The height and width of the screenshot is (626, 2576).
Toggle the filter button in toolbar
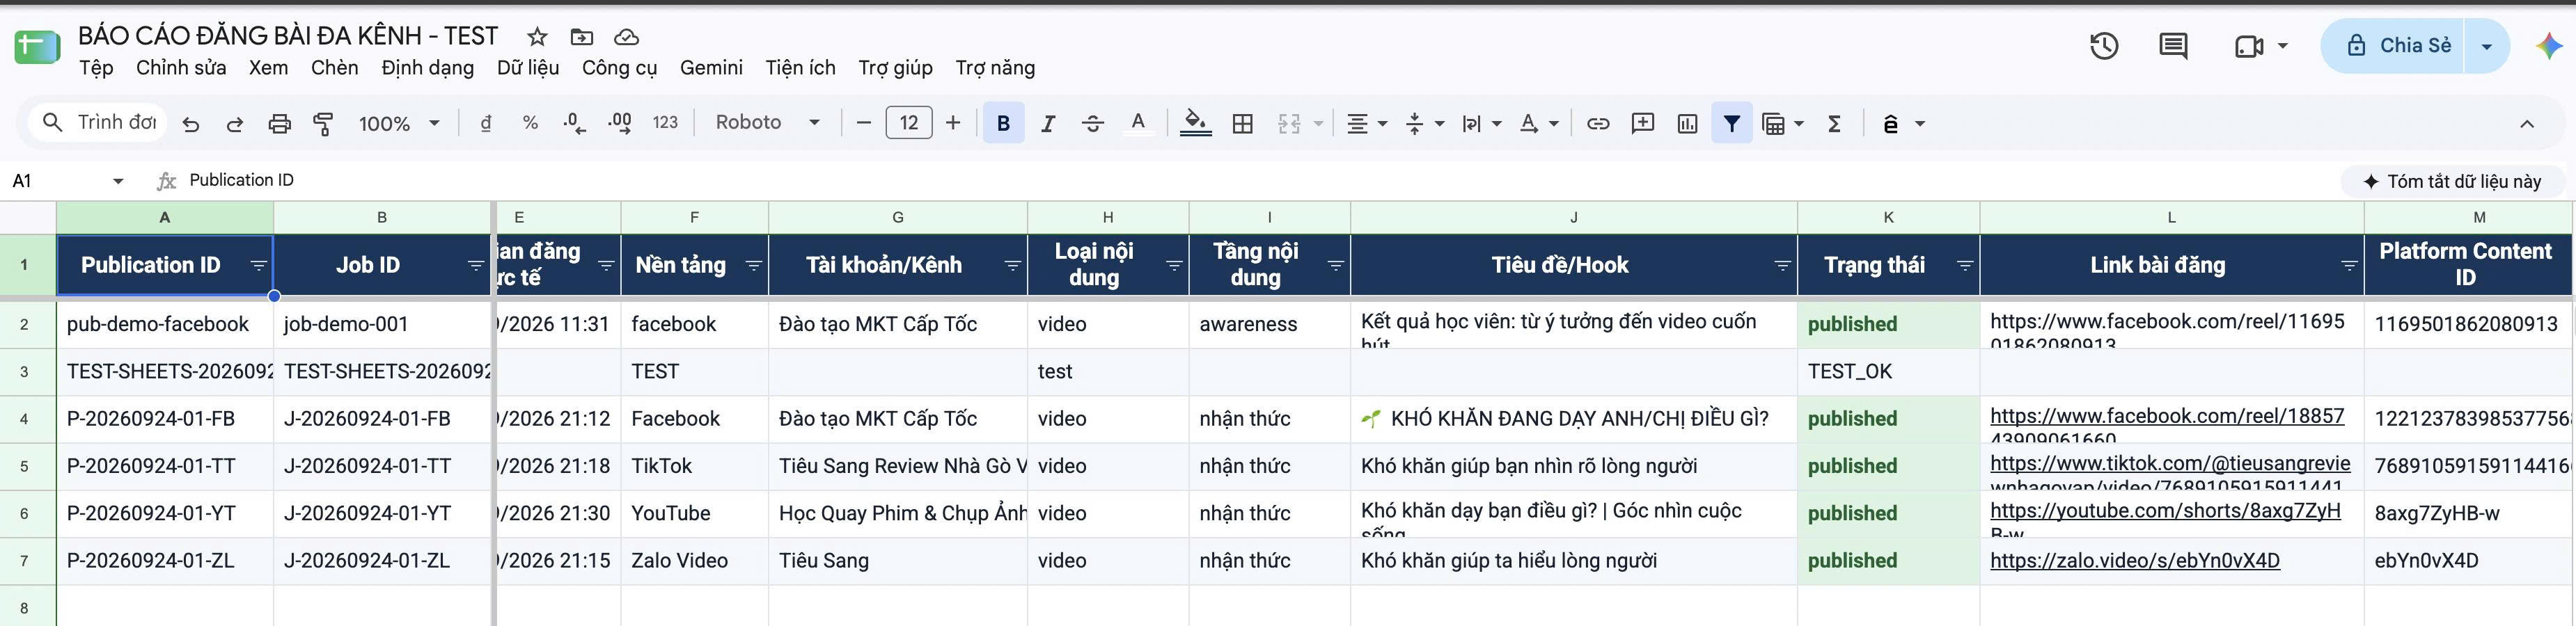point(1732,124)
